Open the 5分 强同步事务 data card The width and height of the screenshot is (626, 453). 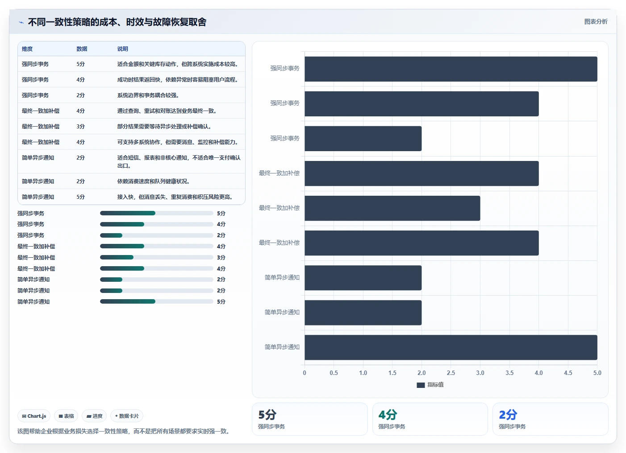coord(310,419)
